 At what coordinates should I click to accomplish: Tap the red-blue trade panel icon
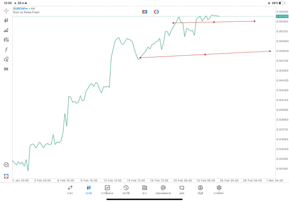pyautogui.click(x=144, y=12)
